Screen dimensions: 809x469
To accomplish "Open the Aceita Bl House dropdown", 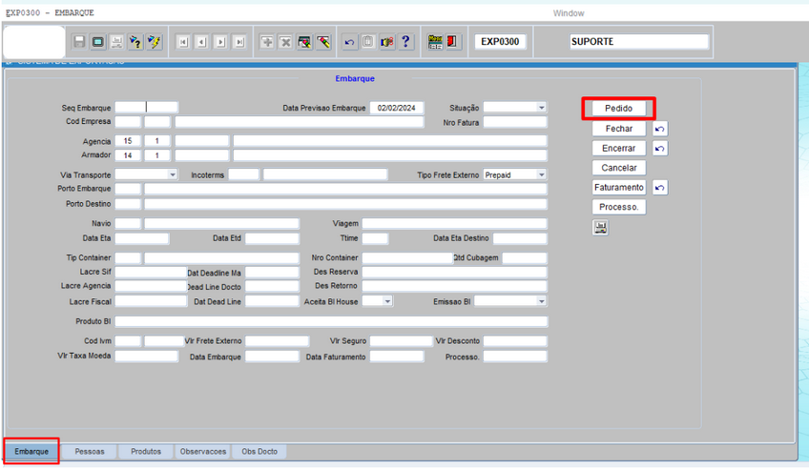I will pos(387,301).
